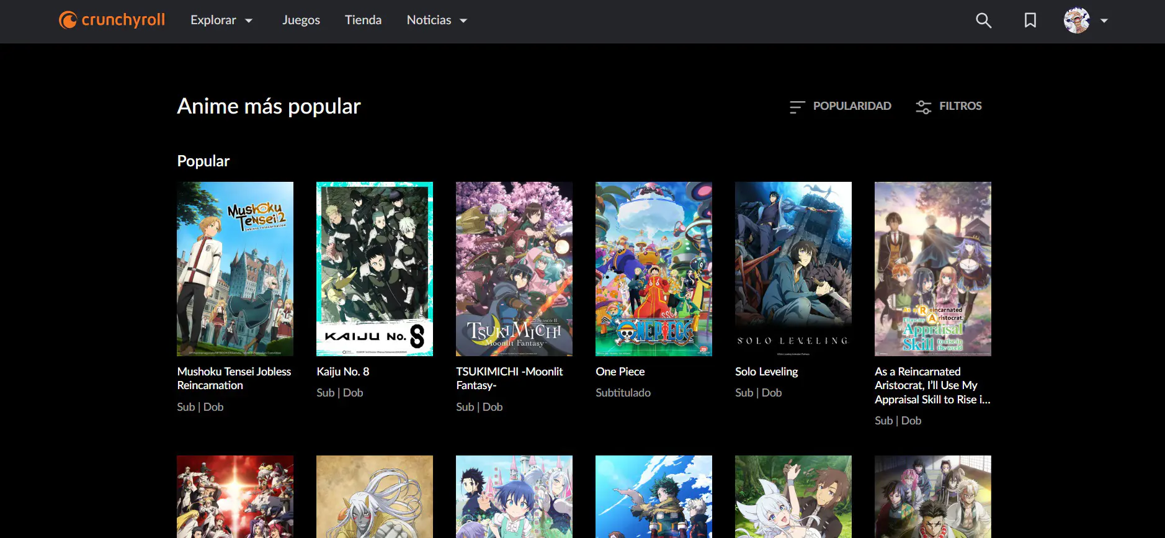Select the Popularidad sort button

[841, 106]
